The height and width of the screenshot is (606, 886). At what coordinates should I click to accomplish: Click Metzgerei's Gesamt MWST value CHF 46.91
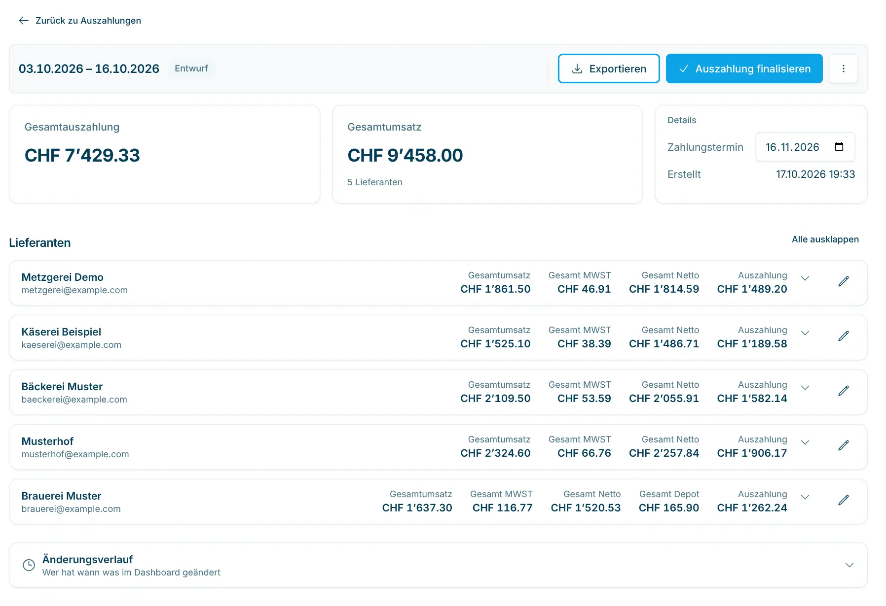click(x=584, y=289)
